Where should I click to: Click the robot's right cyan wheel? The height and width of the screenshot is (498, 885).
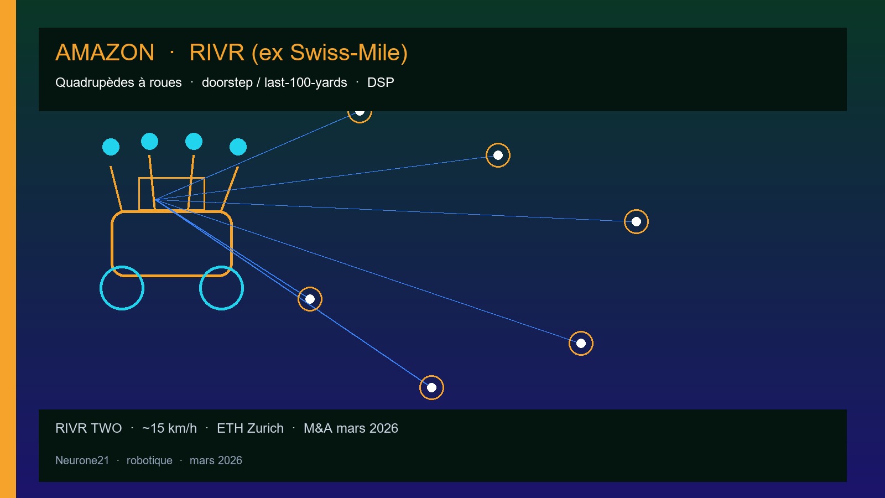pyautogui.click(x=221, y=288)
